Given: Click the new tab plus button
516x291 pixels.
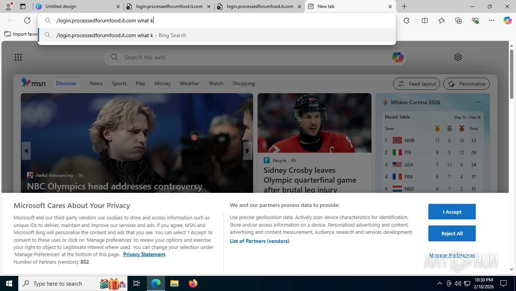Looking at the screenshot, I should pyautogui.click(x=404, y=6).
